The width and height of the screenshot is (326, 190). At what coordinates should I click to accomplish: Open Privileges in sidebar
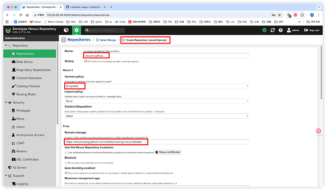[21, 111]
